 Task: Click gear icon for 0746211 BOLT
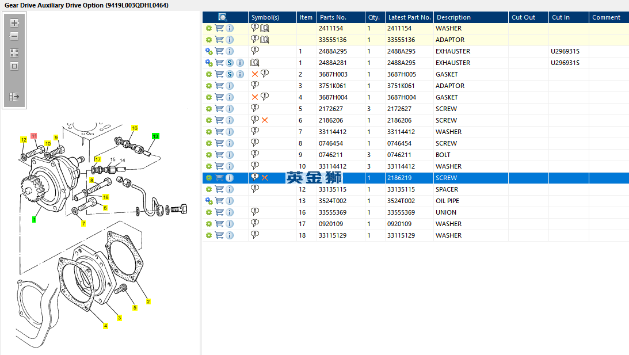click(x=208, y=155)
